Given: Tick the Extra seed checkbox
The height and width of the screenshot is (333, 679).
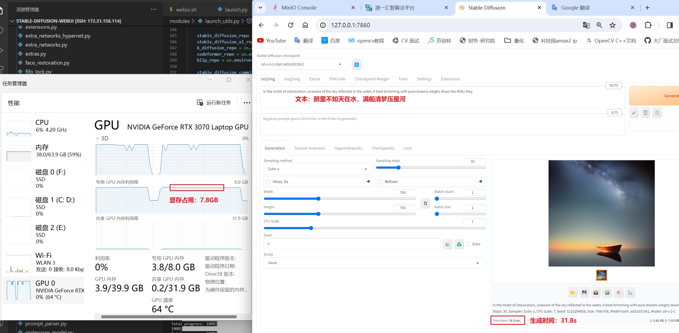Looking at the screenshot, I should [468, 244].
